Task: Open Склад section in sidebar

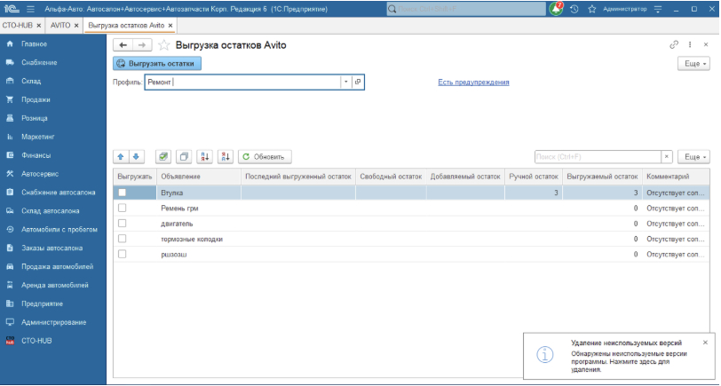Action: tap(31, 81)
